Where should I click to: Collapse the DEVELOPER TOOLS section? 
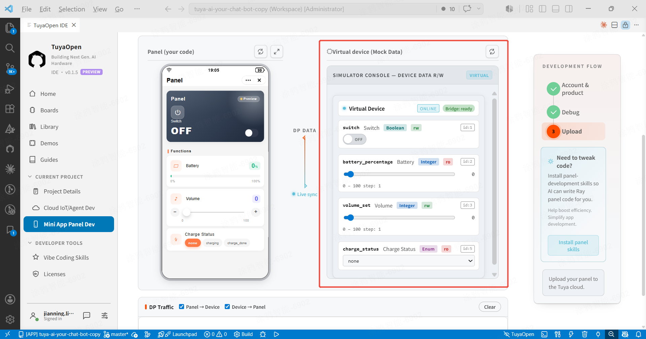click(55, 243)
